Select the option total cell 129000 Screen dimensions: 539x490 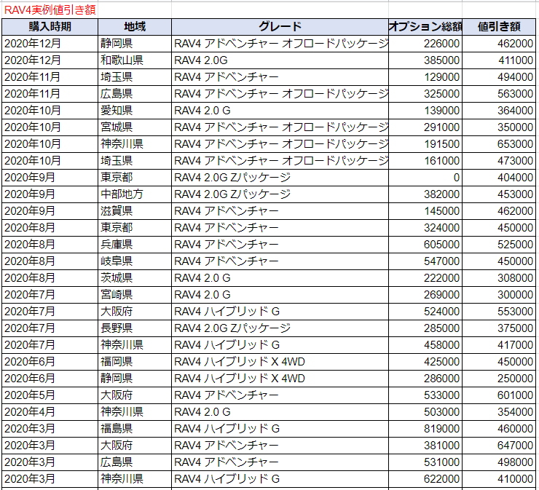[x=425, y=77]
